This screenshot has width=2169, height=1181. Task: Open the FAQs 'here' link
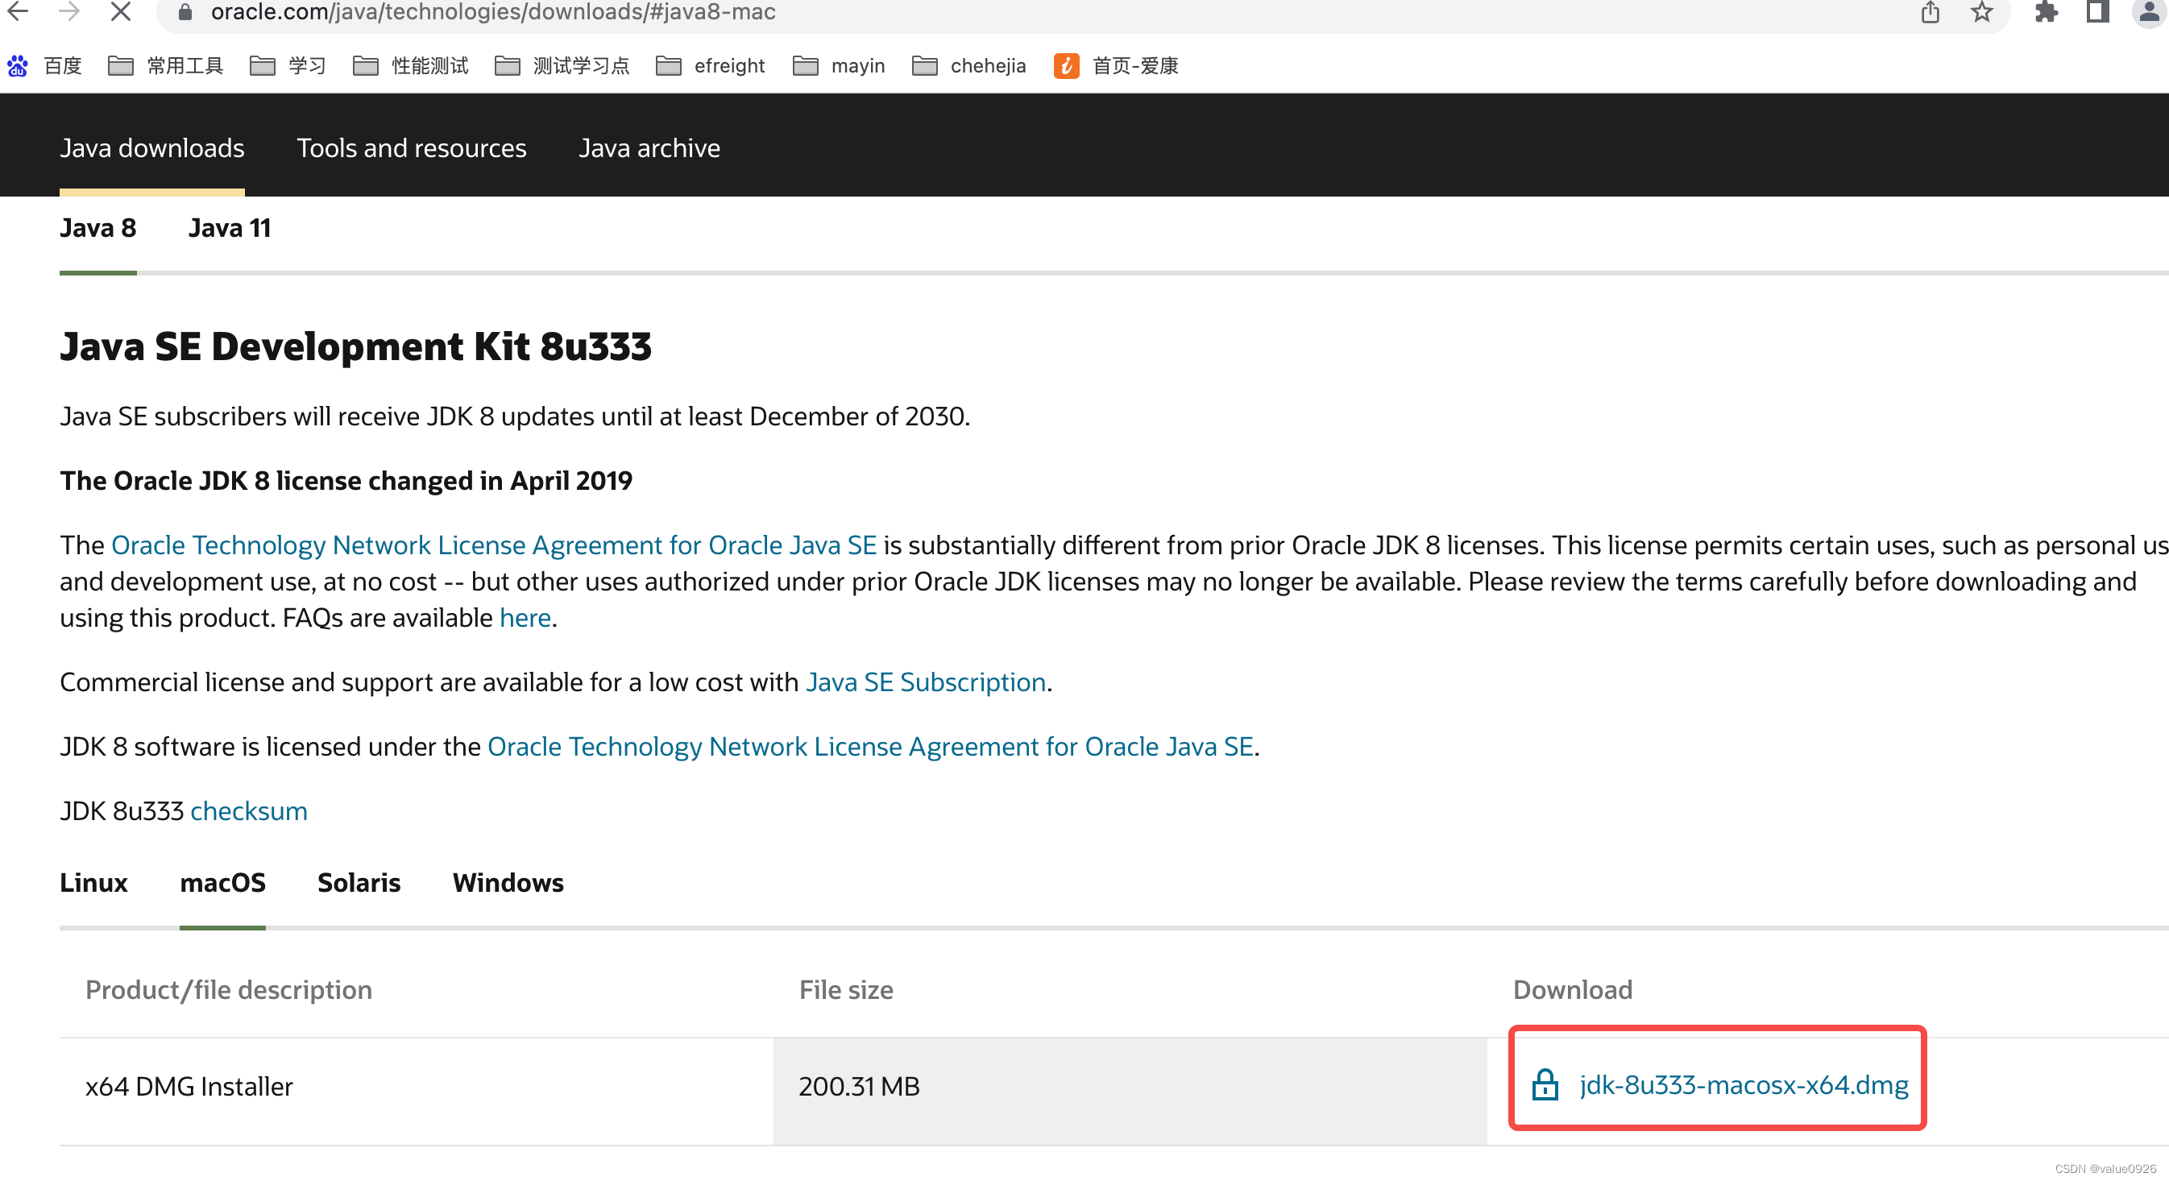(525, 617)
